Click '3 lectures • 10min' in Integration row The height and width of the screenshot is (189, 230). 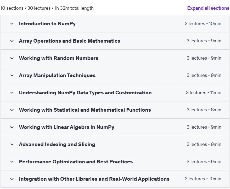(x=203, y=179)
